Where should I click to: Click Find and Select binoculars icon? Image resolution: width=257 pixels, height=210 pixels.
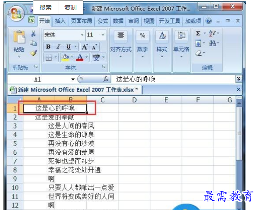[x=212, y=43]
